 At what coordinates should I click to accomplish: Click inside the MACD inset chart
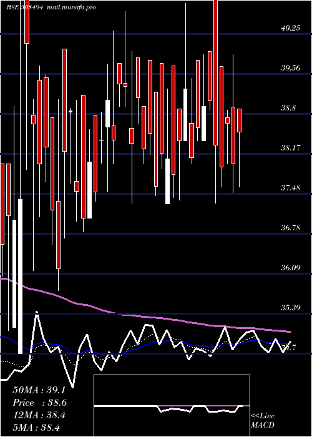click(172, 406)
